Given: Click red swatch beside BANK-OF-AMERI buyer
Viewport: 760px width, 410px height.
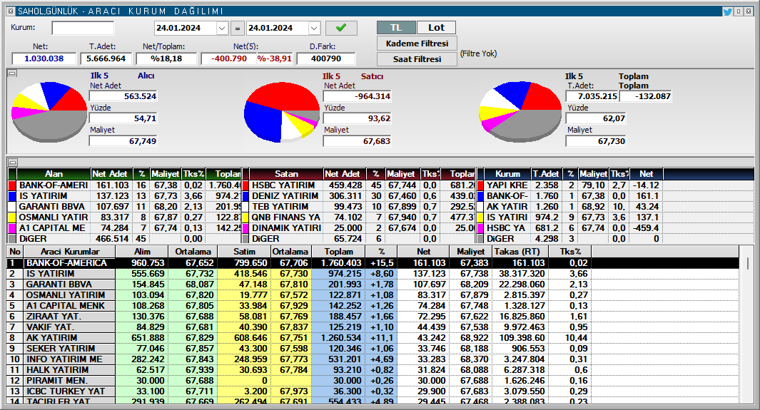Looking at the screenshot, I should (12, 185).
